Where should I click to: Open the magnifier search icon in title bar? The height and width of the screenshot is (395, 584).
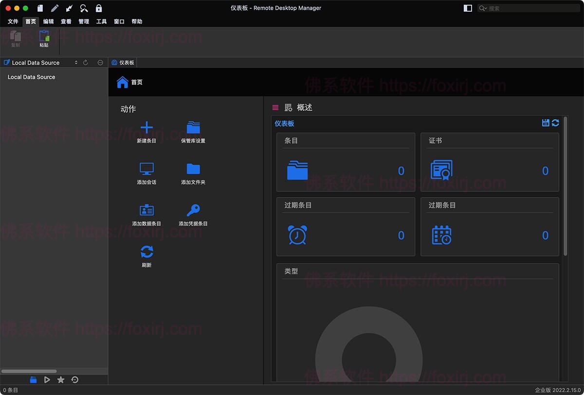coord(84,8)
